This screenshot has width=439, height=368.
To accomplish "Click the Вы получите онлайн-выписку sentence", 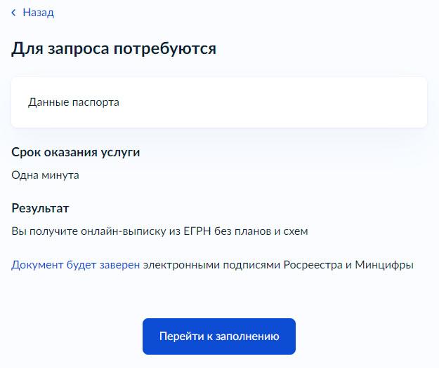I will 159,231.
